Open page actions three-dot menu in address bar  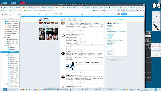102,10
